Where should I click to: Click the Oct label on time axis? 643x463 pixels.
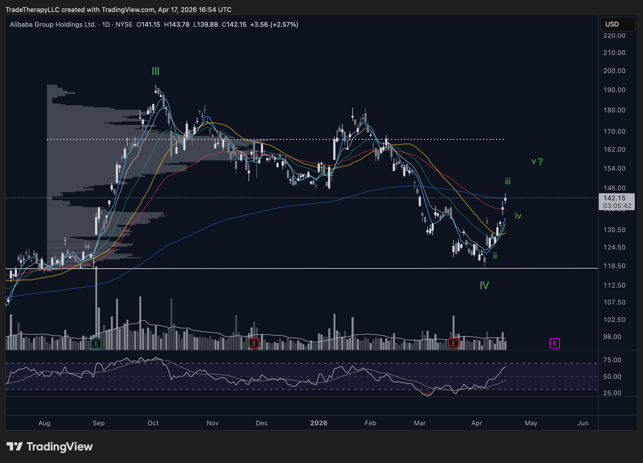coord(153,423)
